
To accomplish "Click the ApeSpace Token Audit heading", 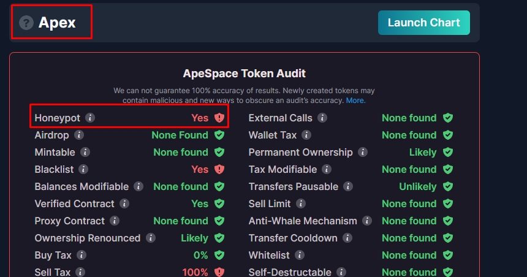I will pyautogui.click(x=244, y=74).
